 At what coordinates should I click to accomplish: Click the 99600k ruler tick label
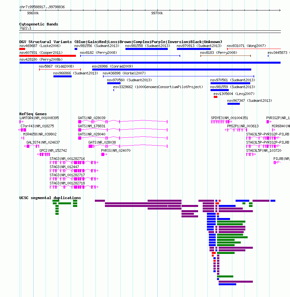click(33, 13)
